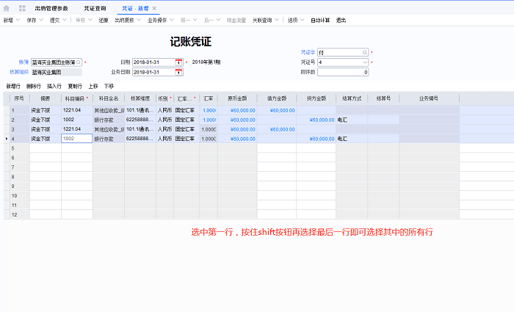Image resolution: width=514 pixels, height=312 pixels.
Task: Expand the 关联查询 dropdown arrow
Action: click(x=277, y=20)
